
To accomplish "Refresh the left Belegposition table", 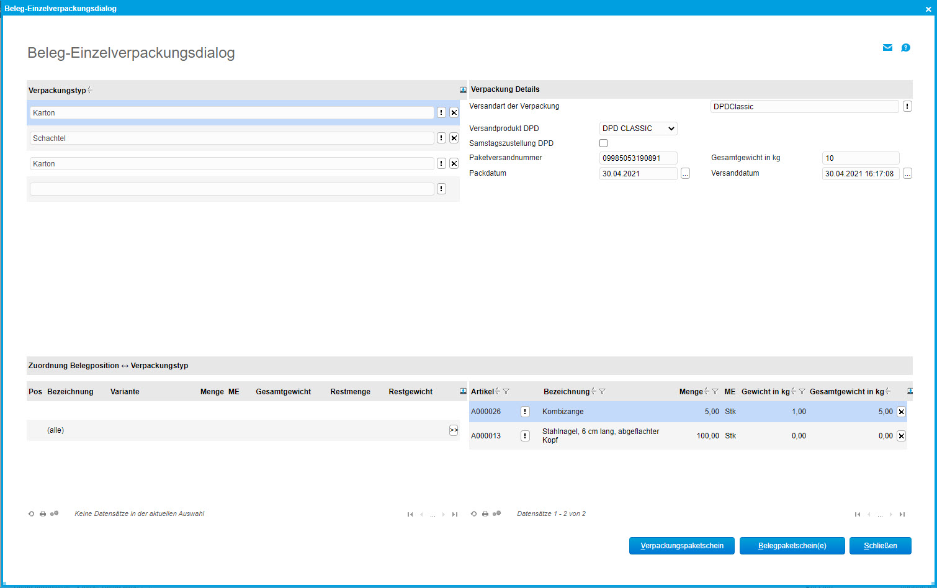I will [x=31, y=514].
